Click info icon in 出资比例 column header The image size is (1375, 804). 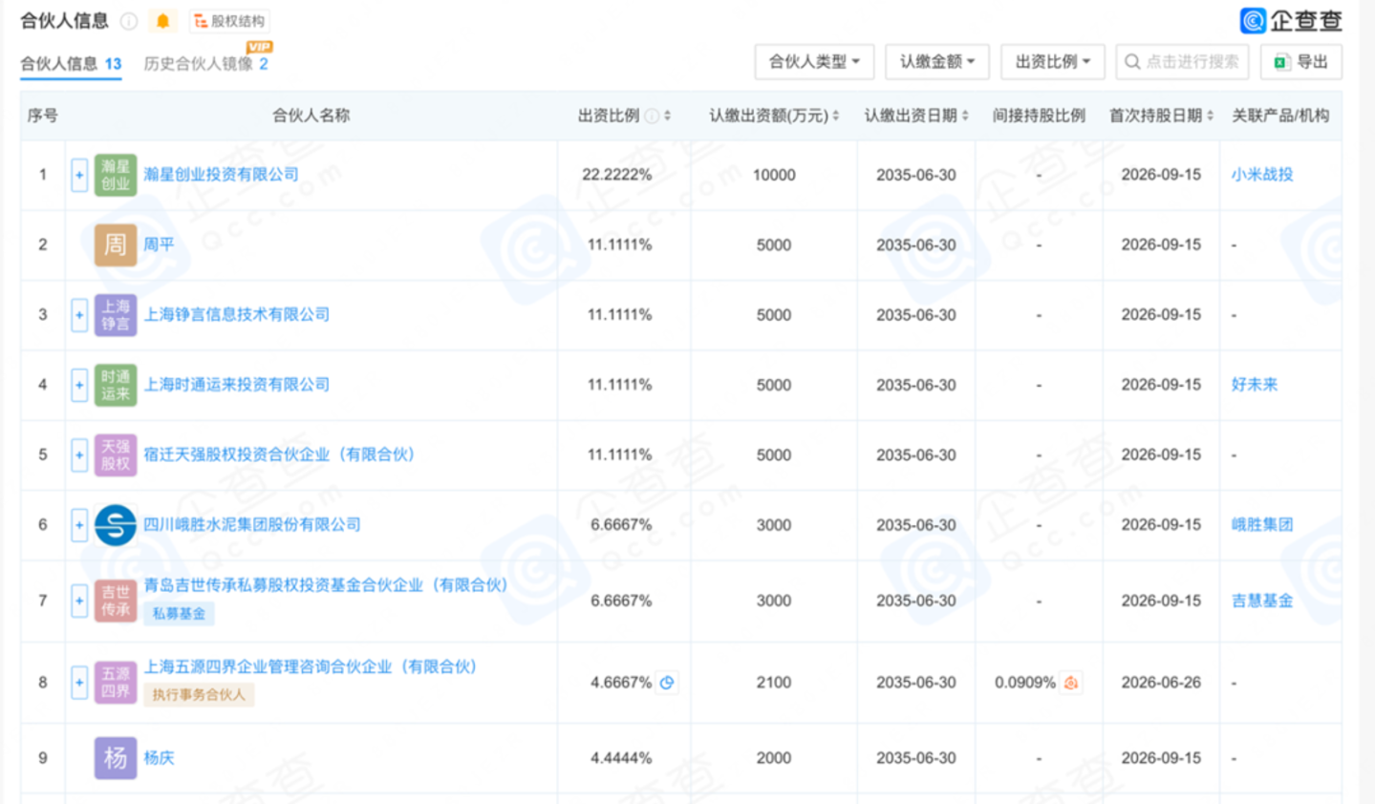coord(652,116)
